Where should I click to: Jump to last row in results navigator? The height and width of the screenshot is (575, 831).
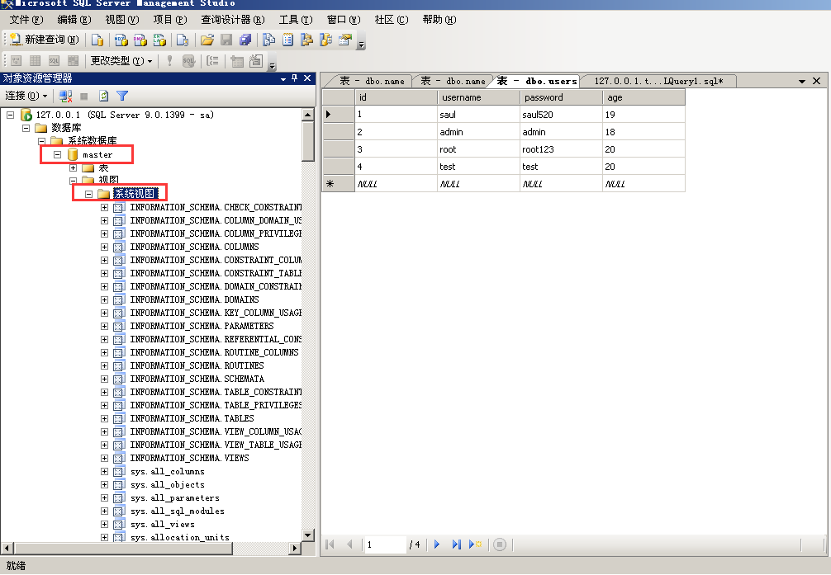pos(456,544)
